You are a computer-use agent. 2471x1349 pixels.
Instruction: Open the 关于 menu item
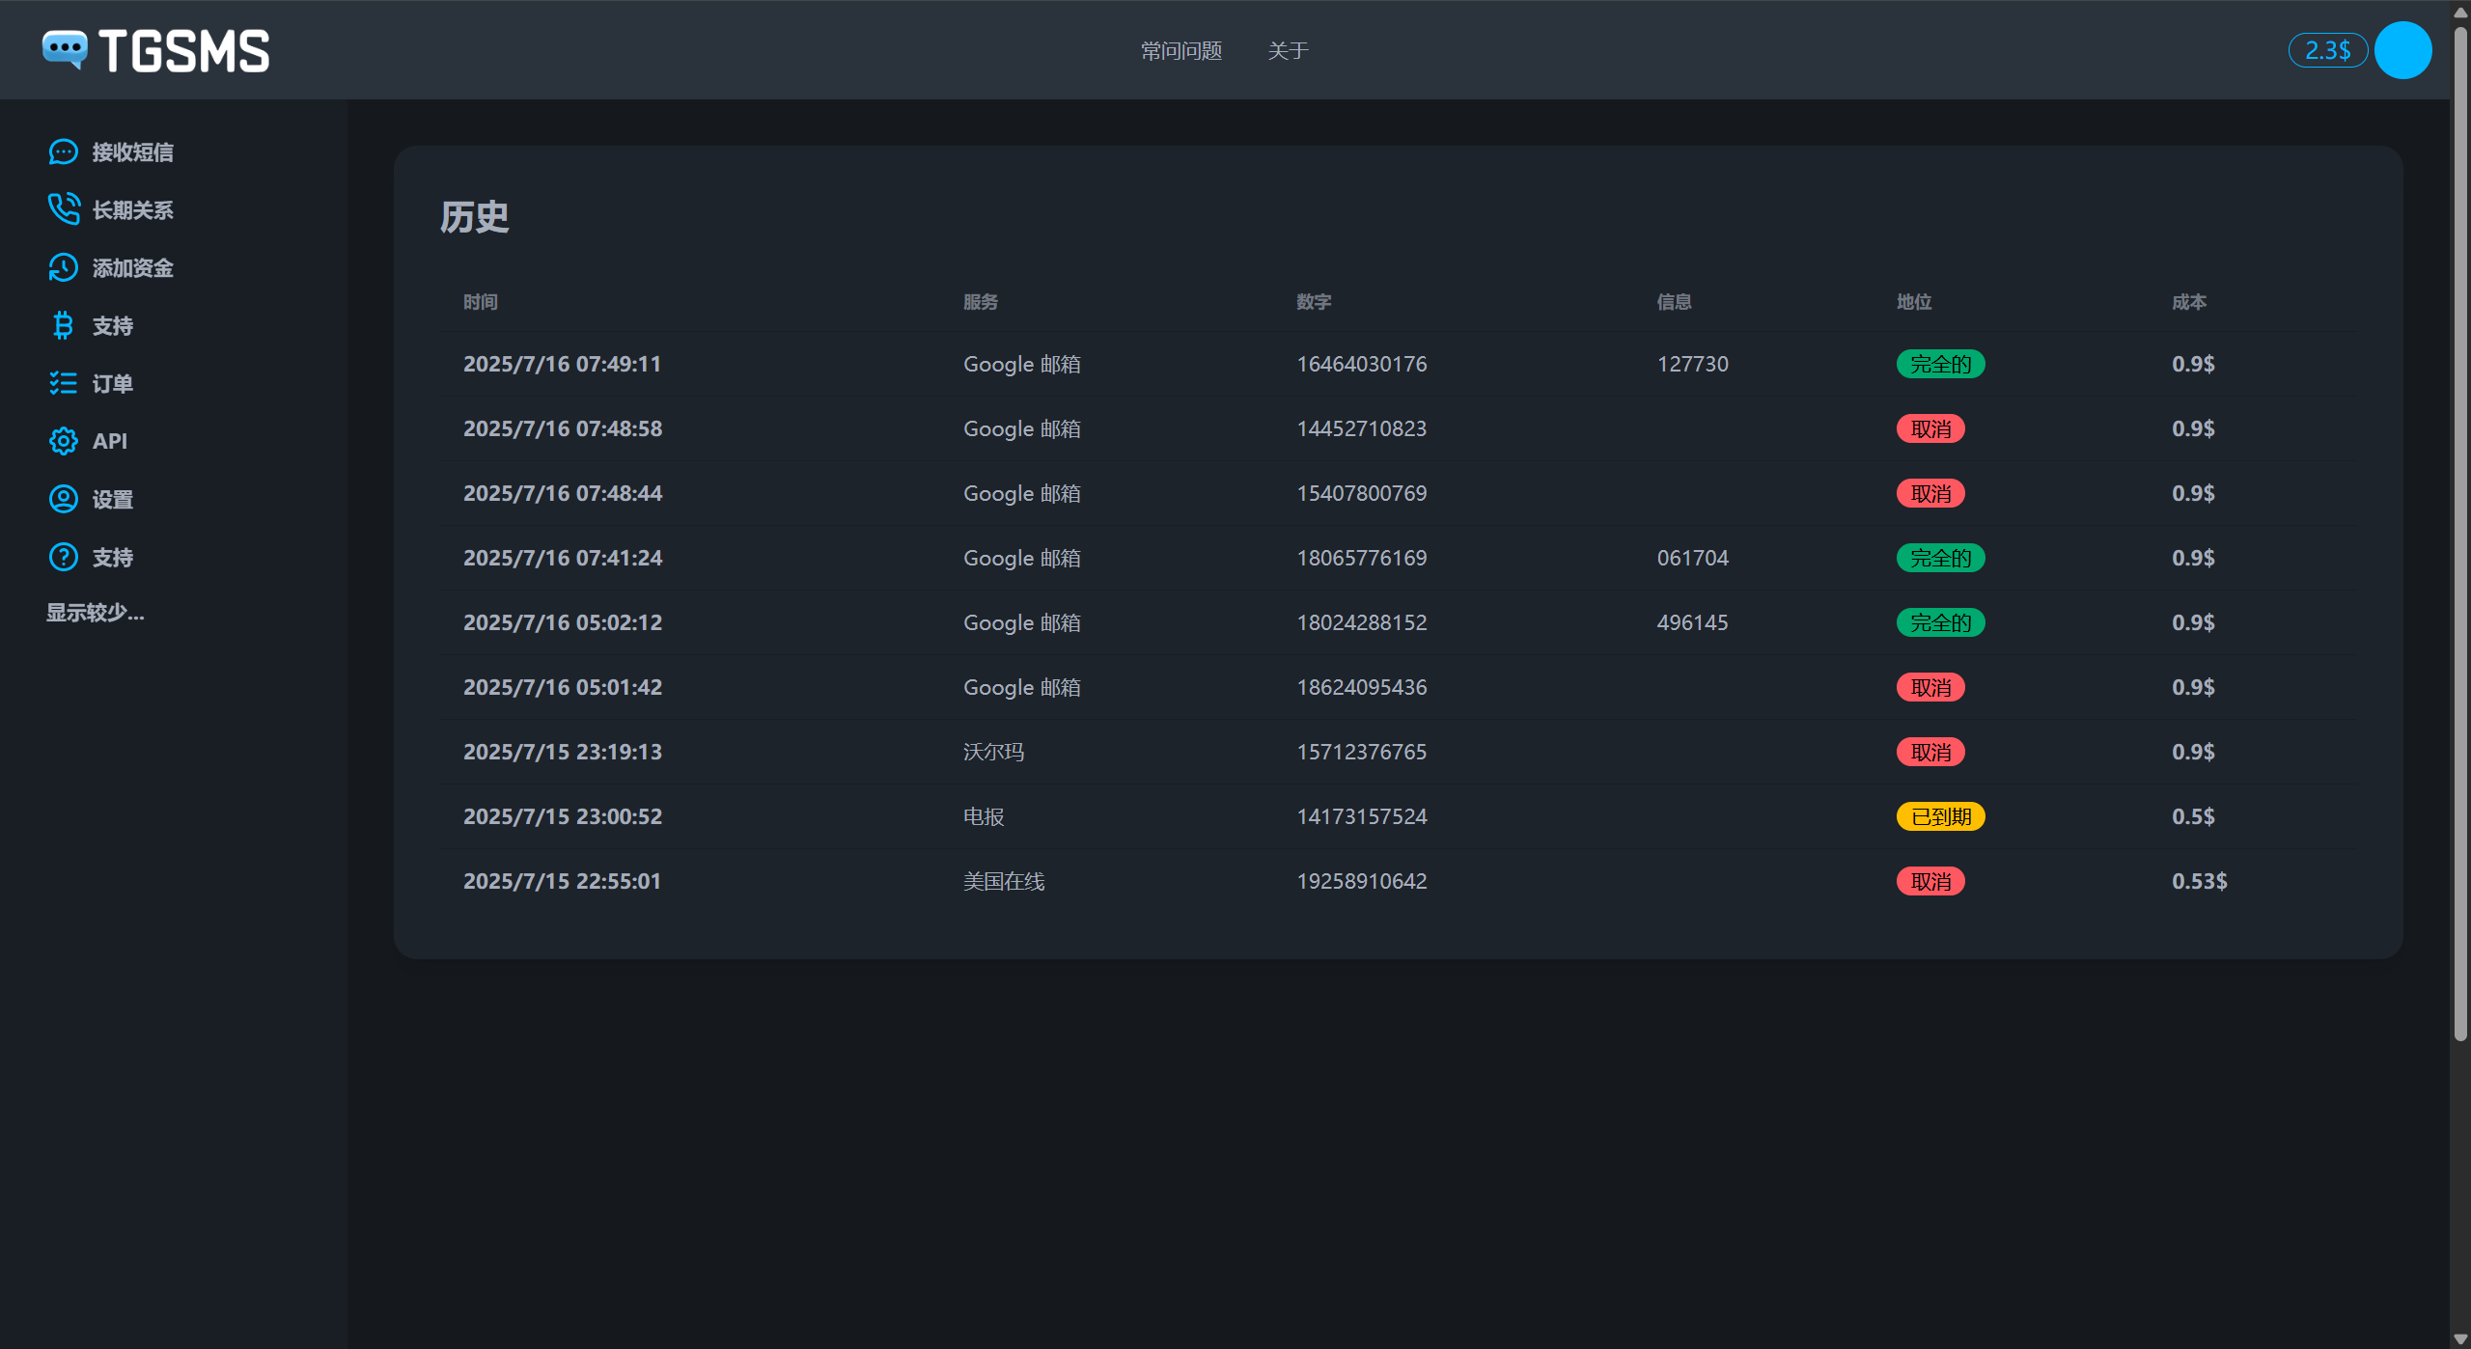[1288, 50]
